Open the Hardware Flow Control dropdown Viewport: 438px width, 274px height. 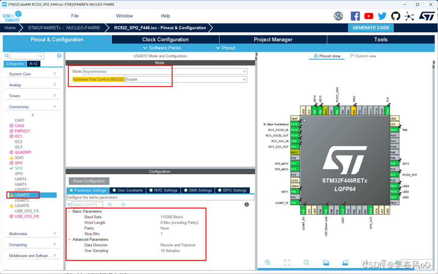pyautogui.click(x=186, y=80)
